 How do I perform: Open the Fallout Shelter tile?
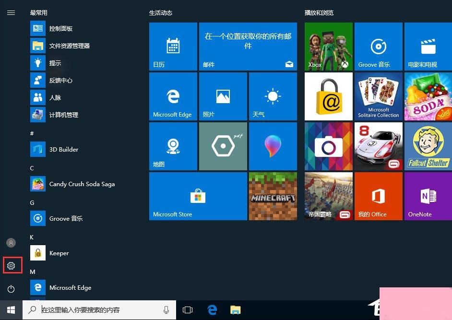[428, 146]
